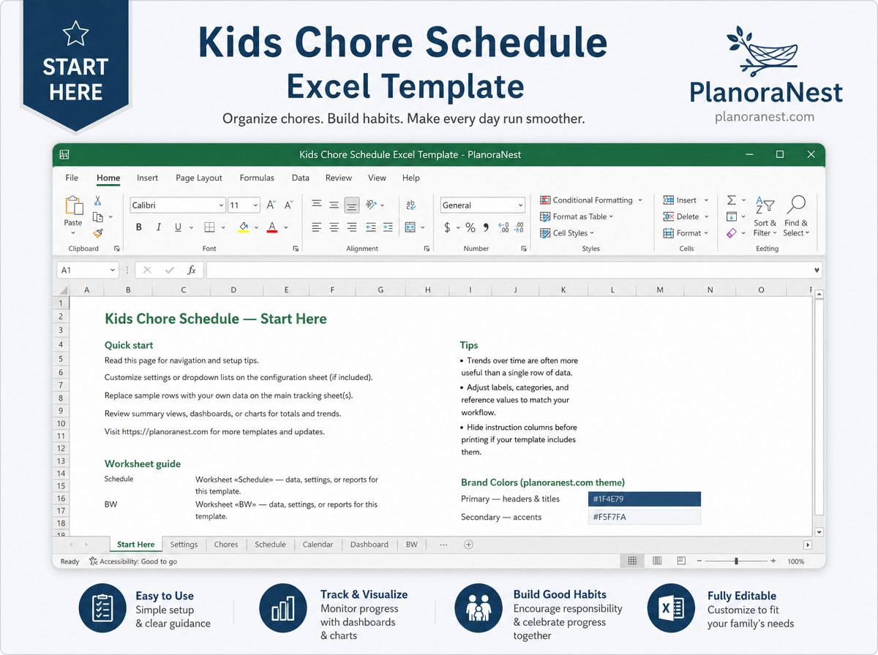Apply Comma Style format
Screen dimensions: 878x655
(486, 227)
